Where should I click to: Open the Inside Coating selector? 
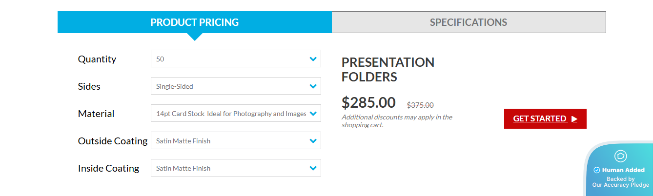tap(236, 168)
